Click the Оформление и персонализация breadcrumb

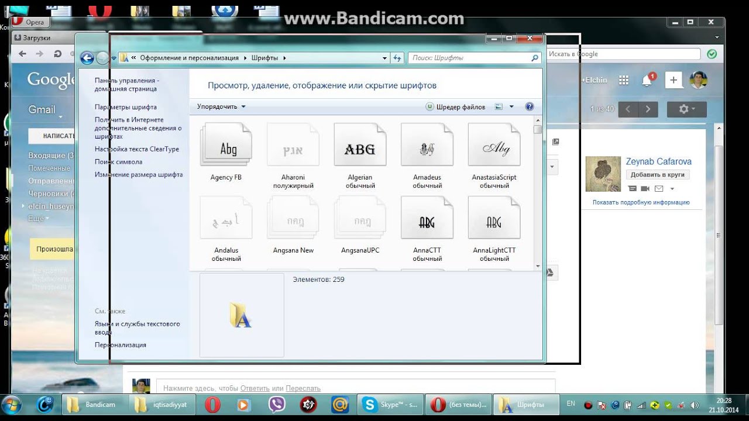[x=190, y=58]
